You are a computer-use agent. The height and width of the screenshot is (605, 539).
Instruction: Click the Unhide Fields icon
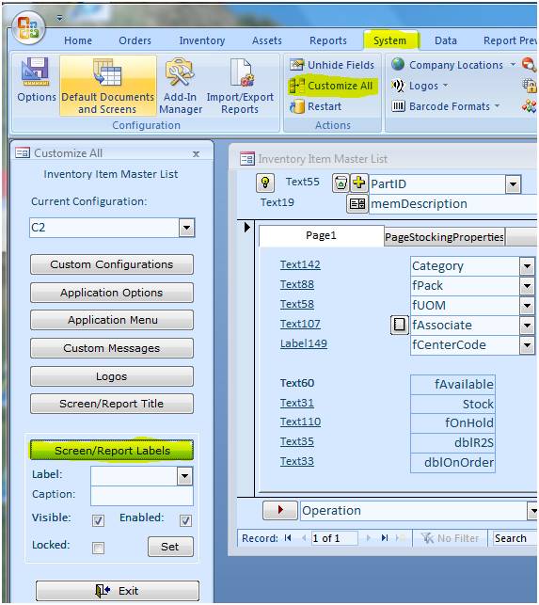(296, 64)
